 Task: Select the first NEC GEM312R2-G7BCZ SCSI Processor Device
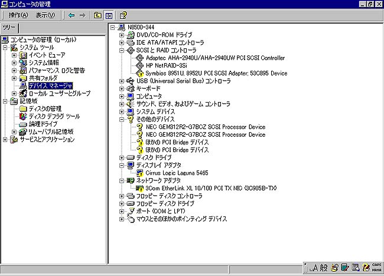click(x=206, y=127)
